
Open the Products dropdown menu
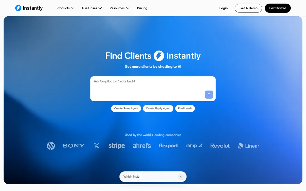(x=65, y=8)
